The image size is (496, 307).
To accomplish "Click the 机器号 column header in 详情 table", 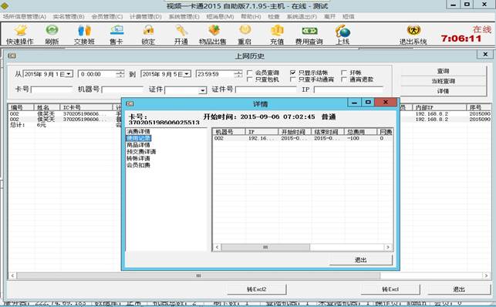I will (229, 132).
